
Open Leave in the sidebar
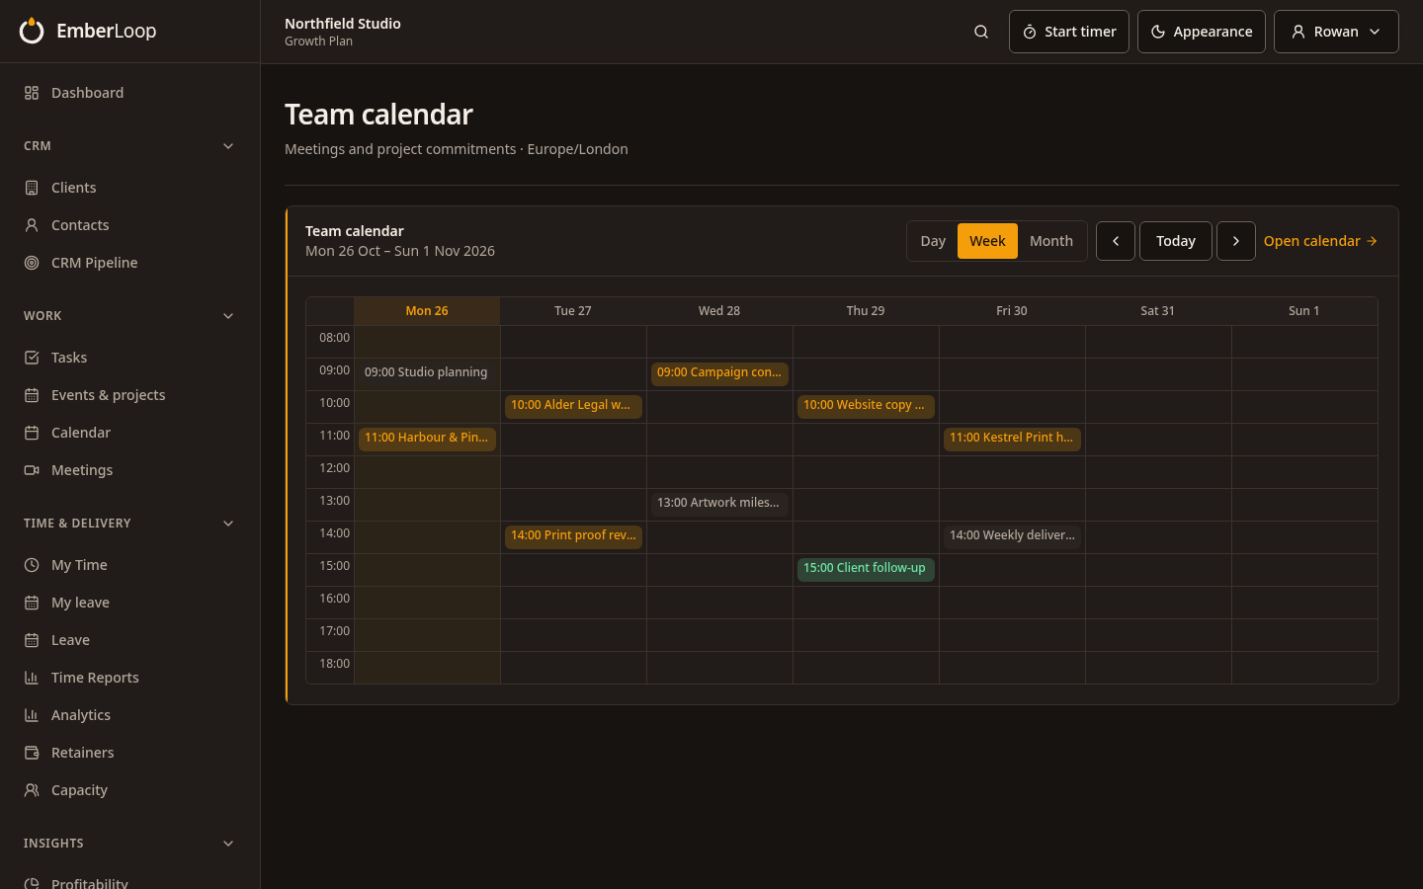129,640
